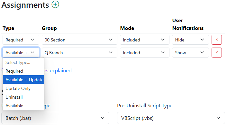Choose the Select type... placeholder option
Viewport: 227px width, 125px height.
[23, 62]
